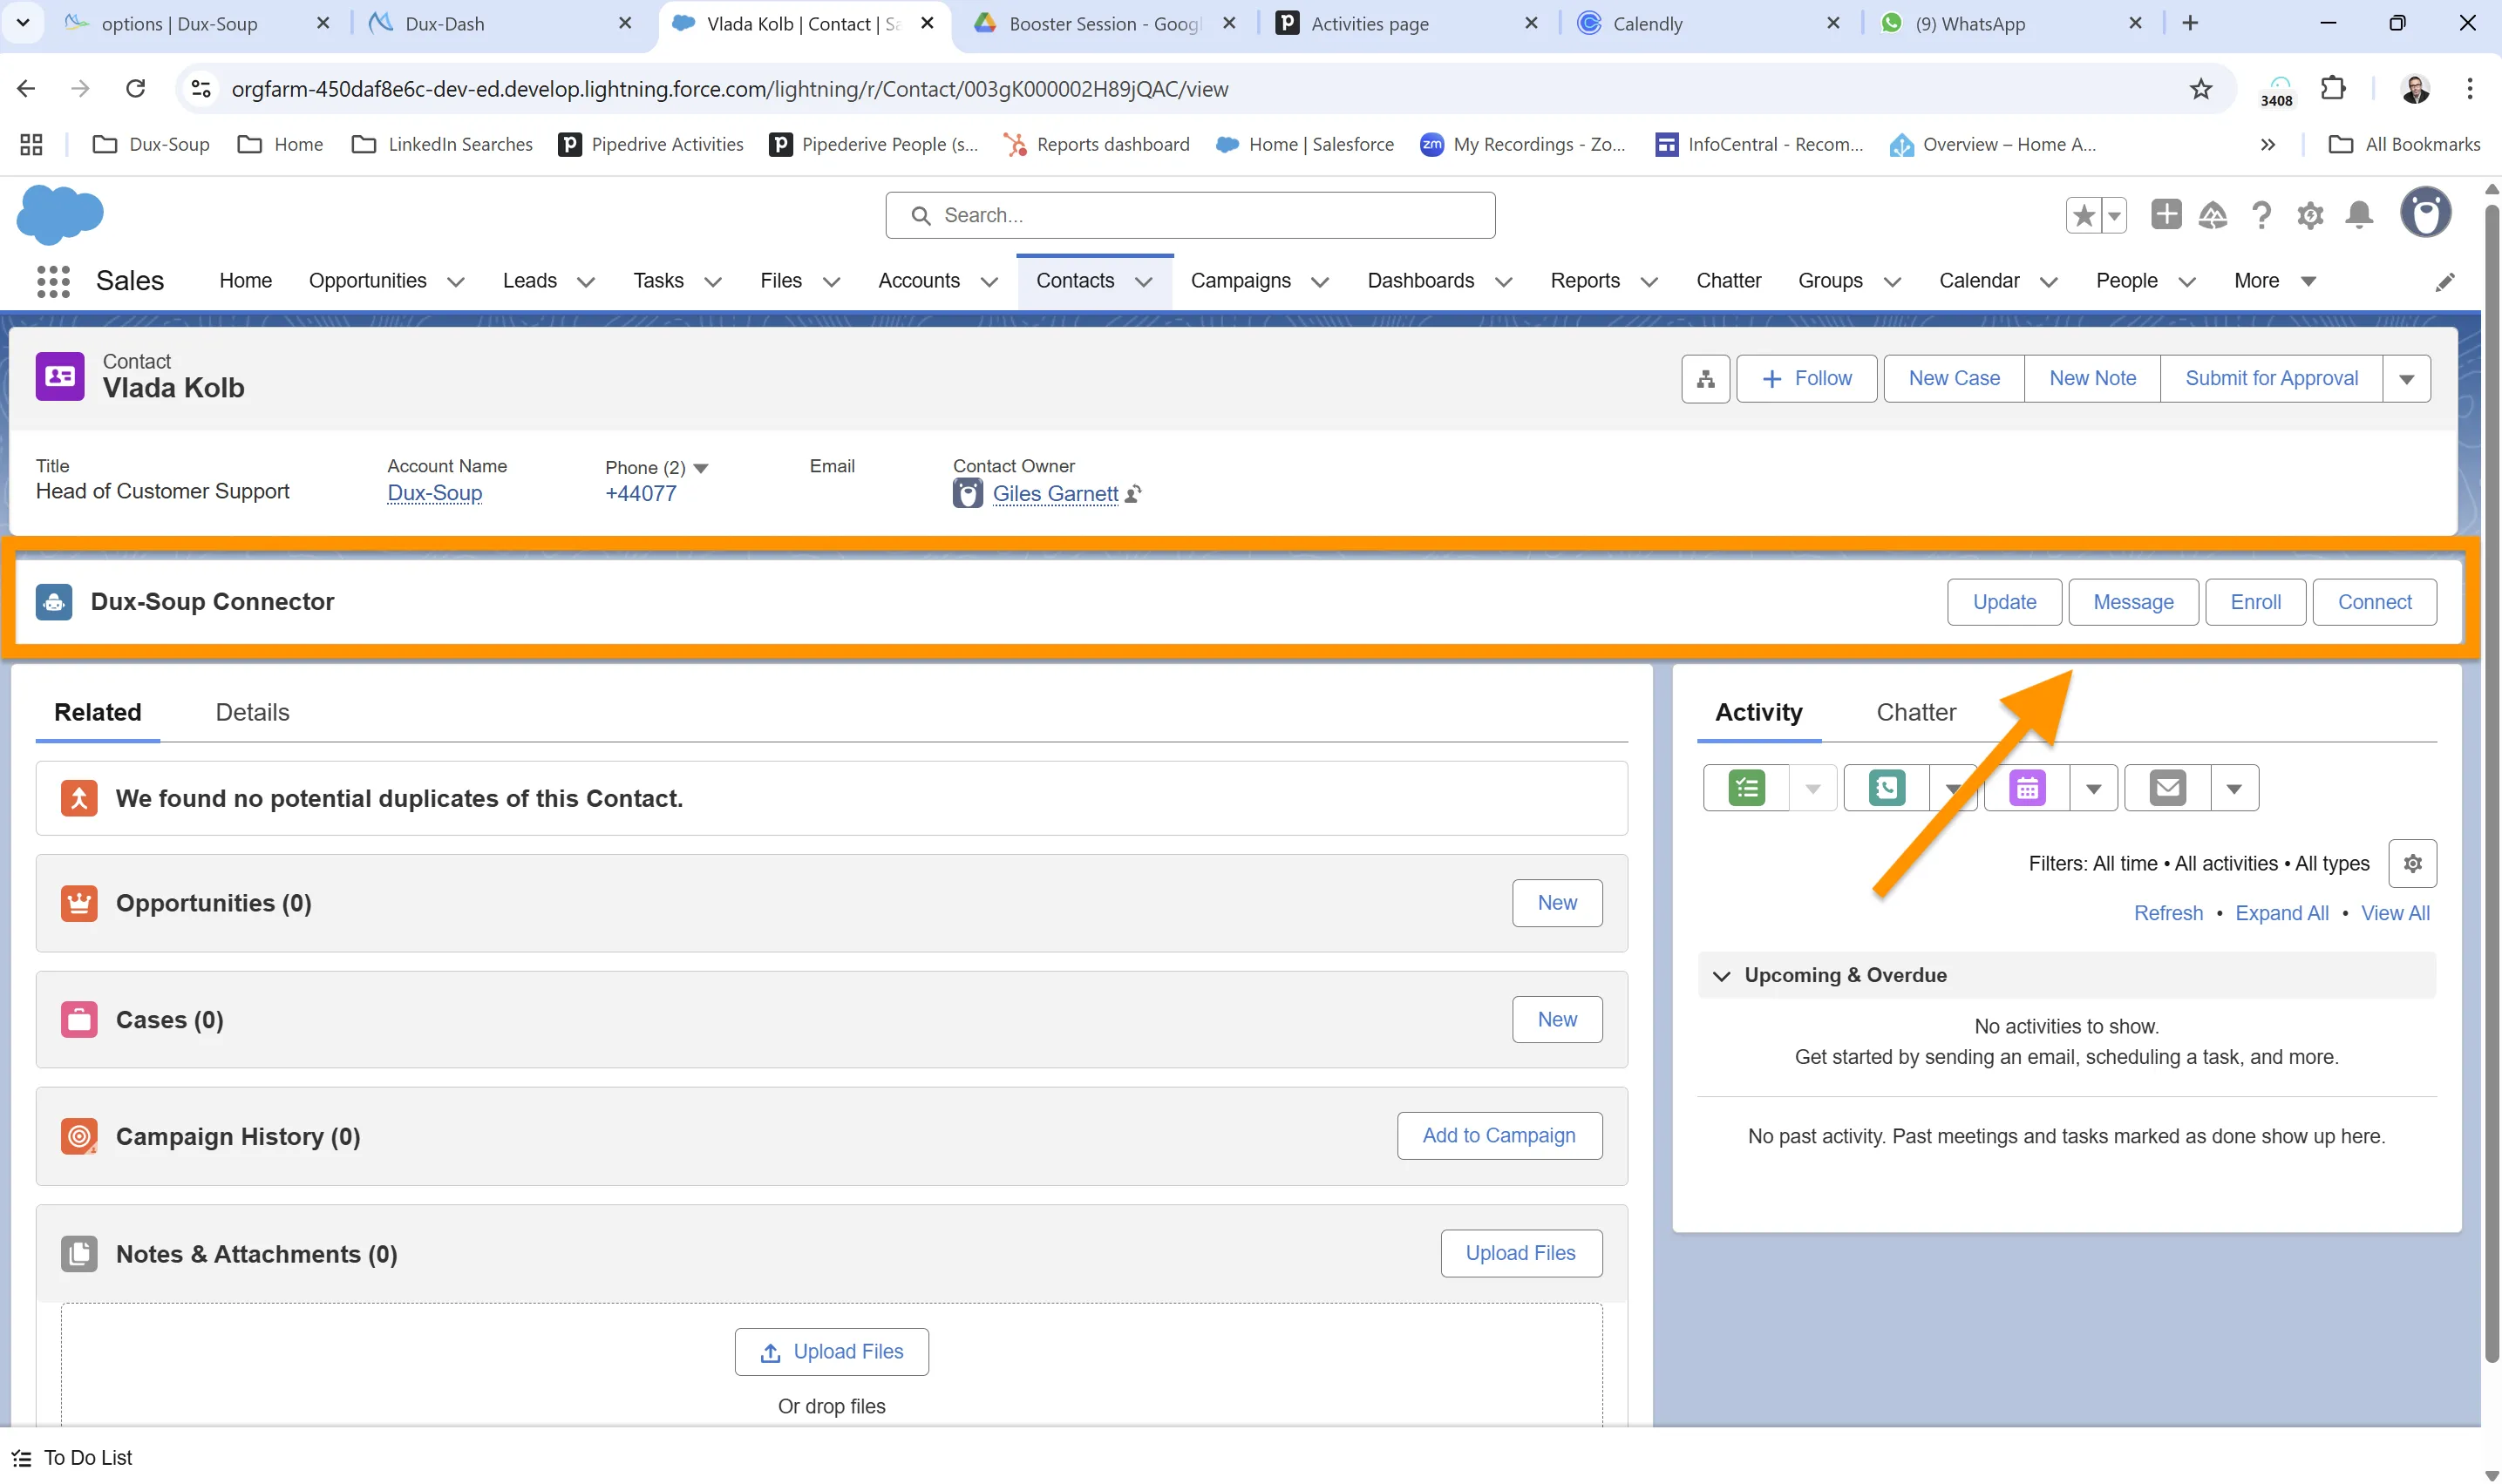The height and width of the screenshot is (1484, 2502).
Task: Open the Chatter nav item
Action: (x=1728, y=281)
